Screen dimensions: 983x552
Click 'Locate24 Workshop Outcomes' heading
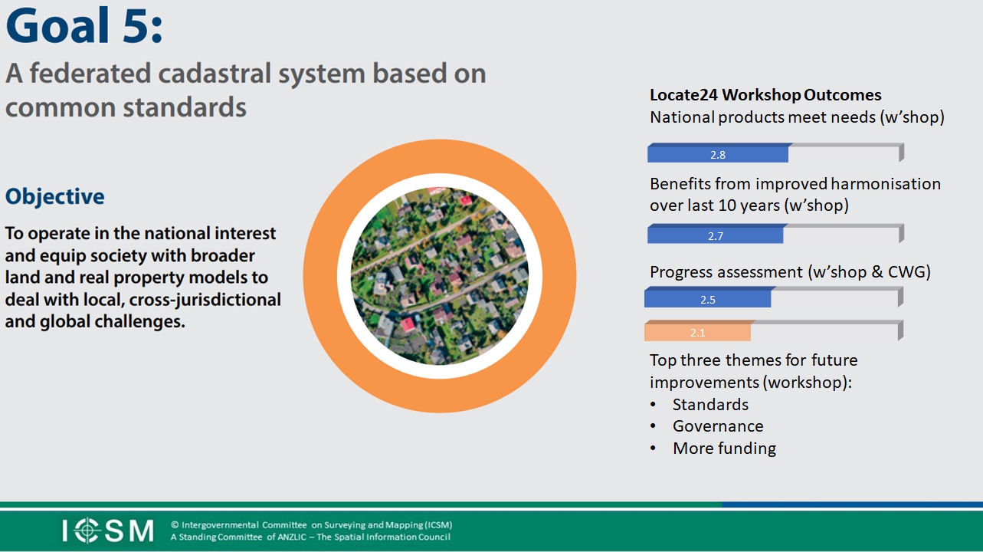coord(765,95)
